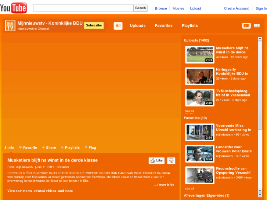Click title Landstitel voor vrouwen Polar Bears
This screenshot has width=267, height=200.
tap(234, 149)
